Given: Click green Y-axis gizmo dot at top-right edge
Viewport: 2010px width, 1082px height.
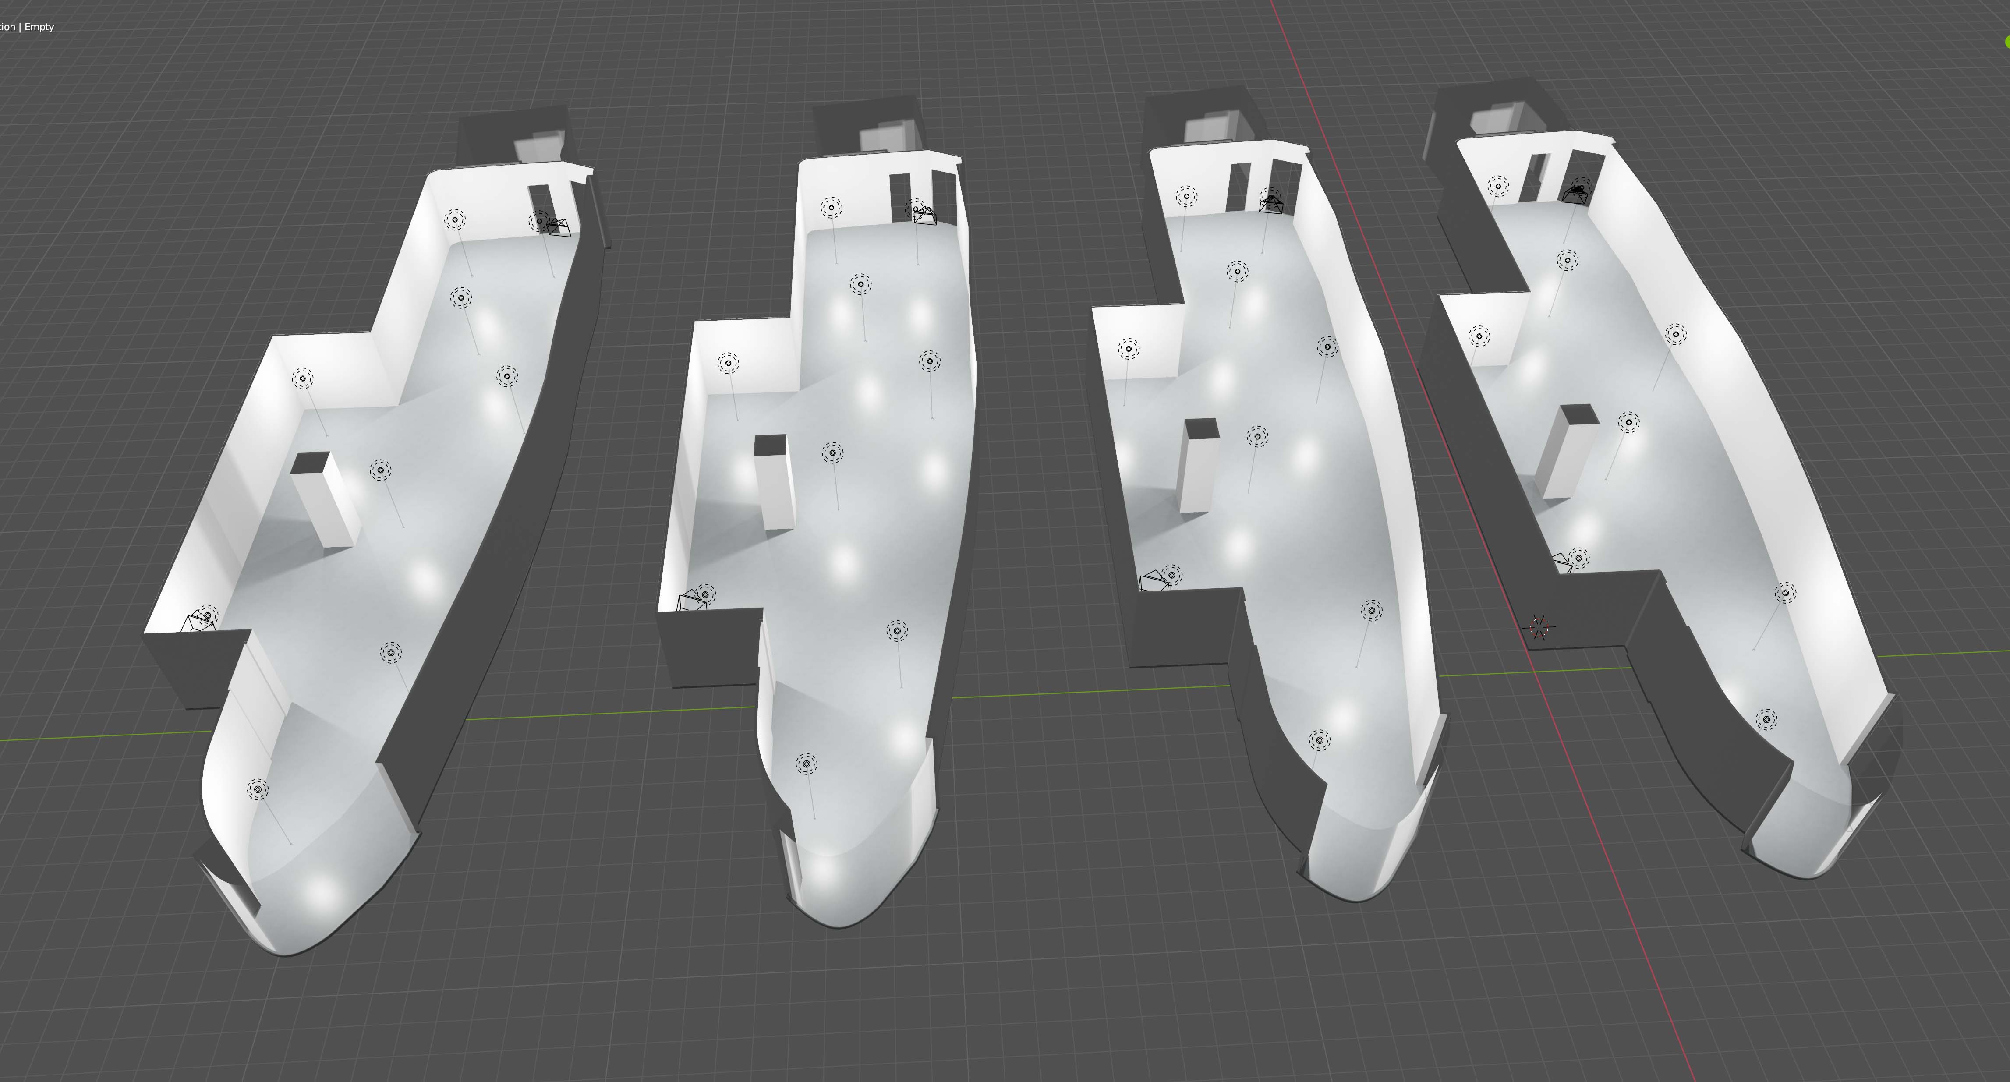Looking at the screenshot, I should click(x=2007, y=41).
